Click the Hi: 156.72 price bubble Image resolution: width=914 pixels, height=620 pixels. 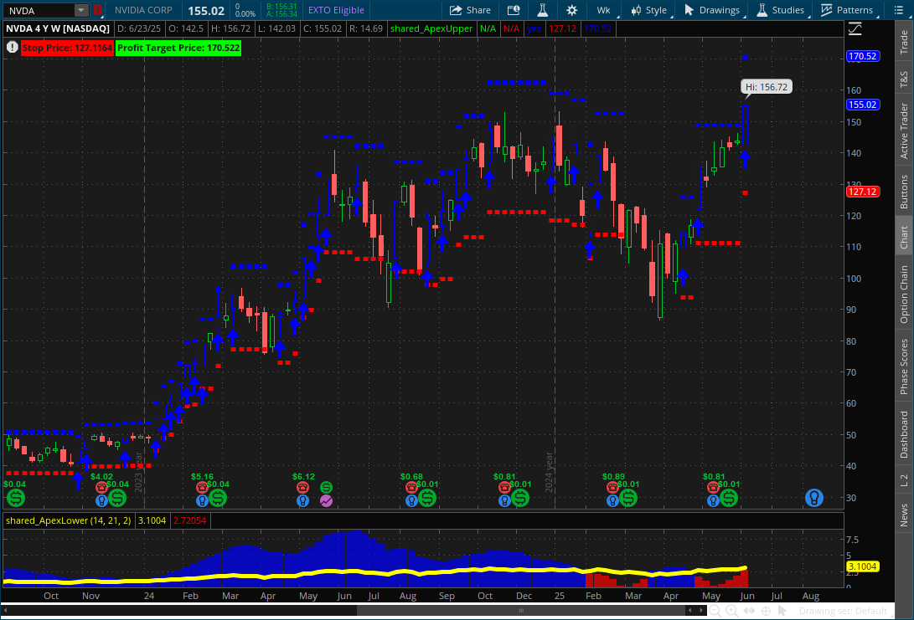[767, 87]
